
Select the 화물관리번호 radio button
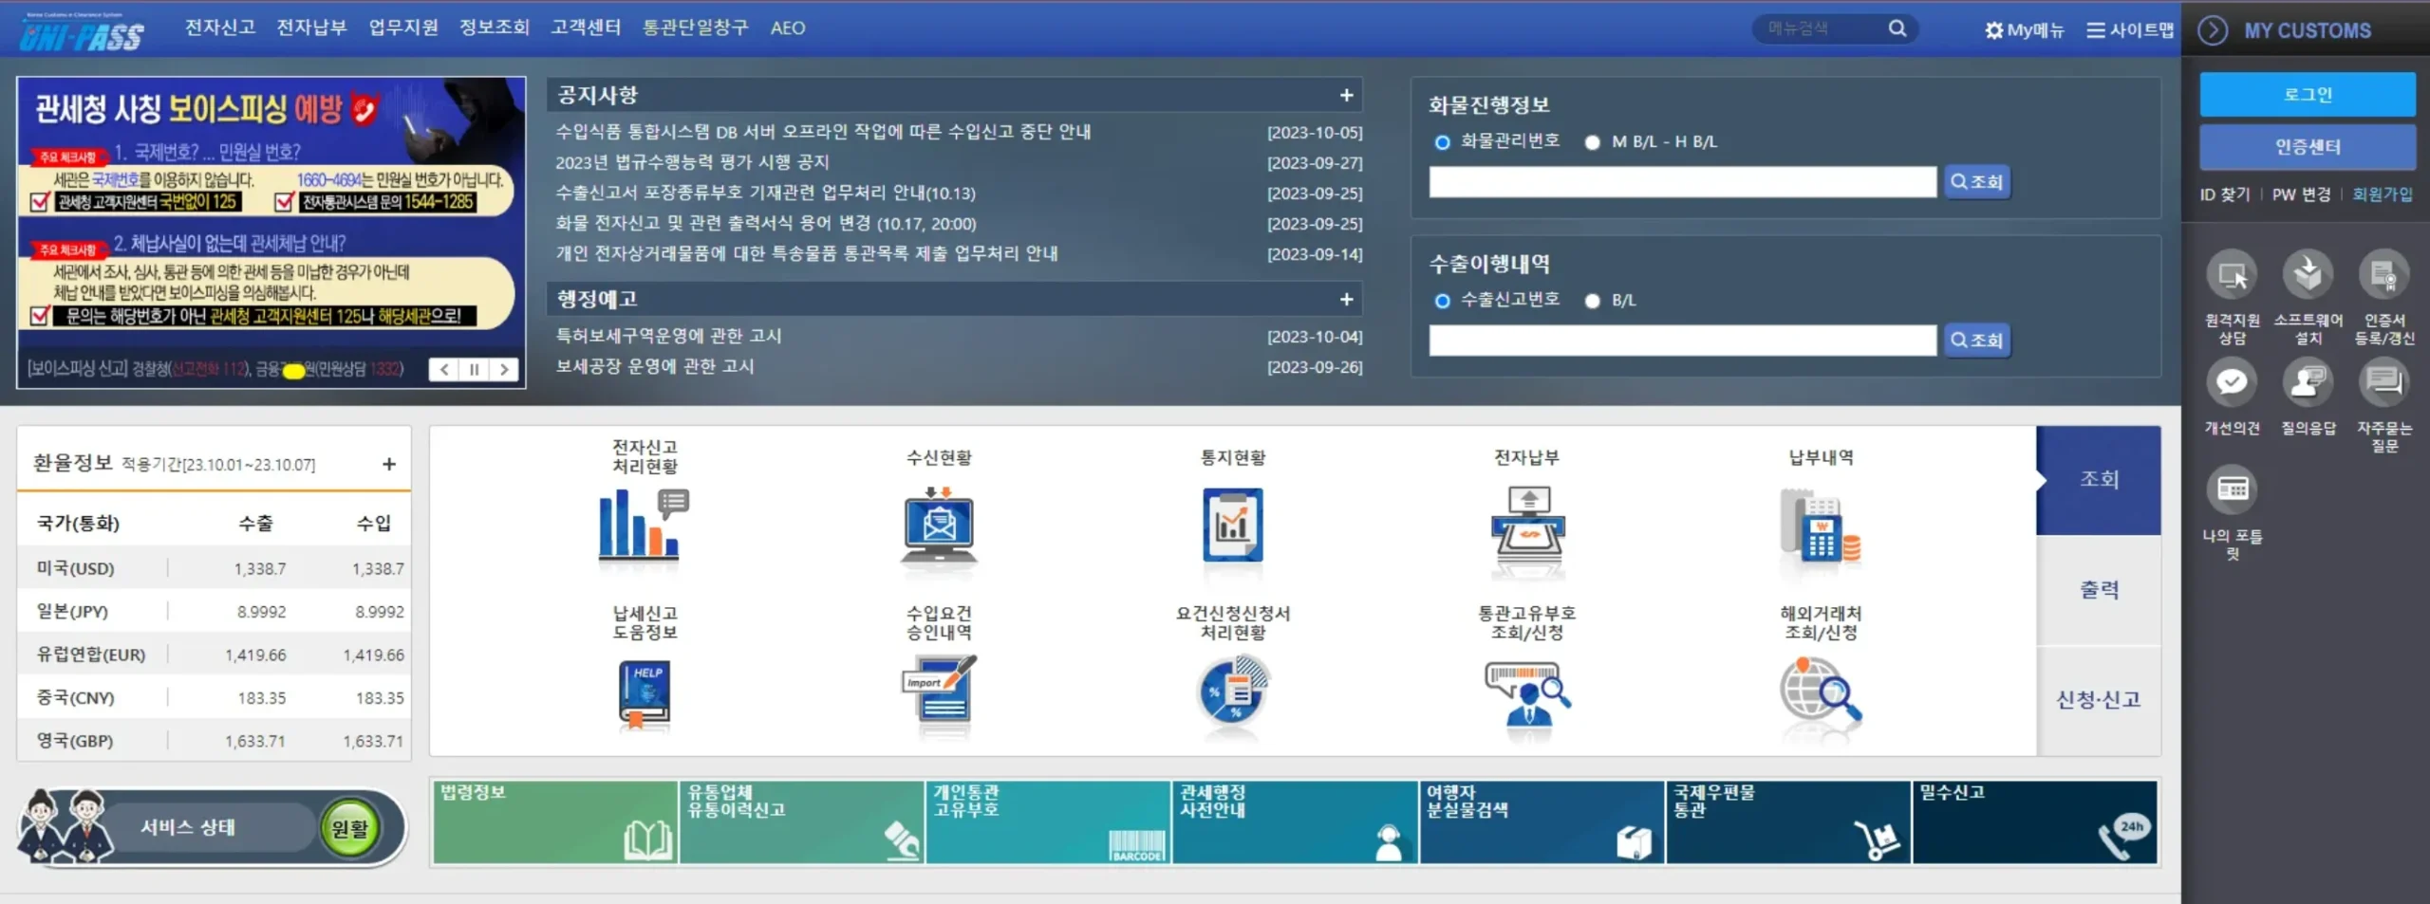1443,142
